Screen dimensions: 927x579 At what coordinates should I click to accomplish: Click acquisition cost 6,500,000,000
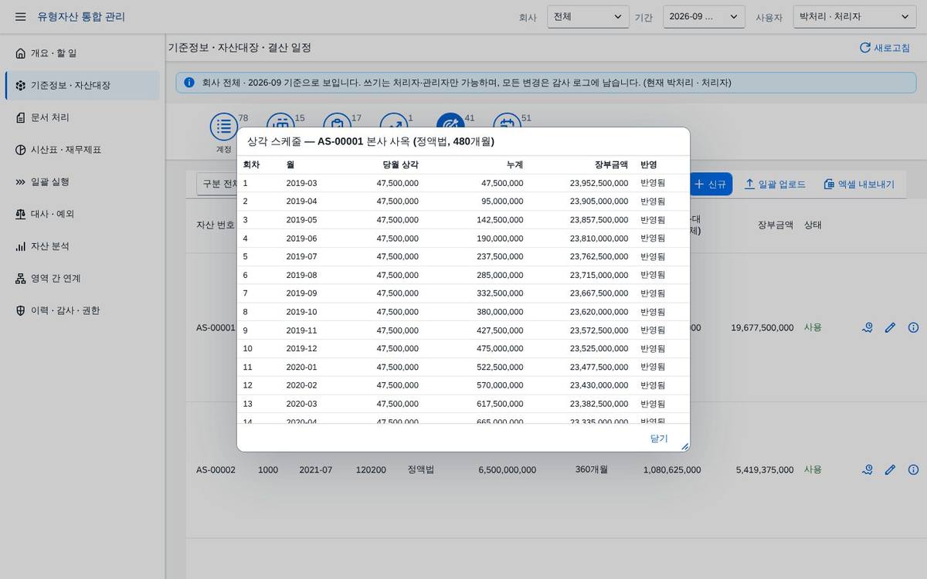[x=507, y=469]
